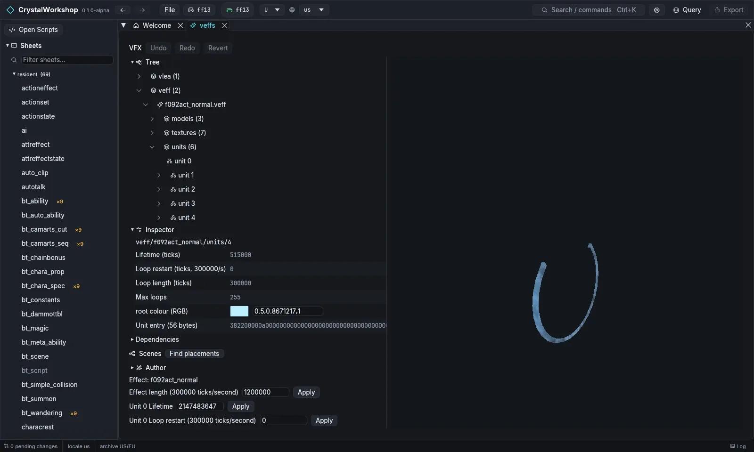This screenshot has width=754, height=452.
Task: Expand unit 2 chevron
Action: [x=159, y=189]
